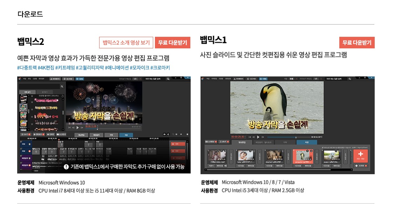This screenshot has height=204, width=401.
Task: Open the 전체 보기 tab in VapMix2 subtitle panel
Action: (x=27, y=92)
